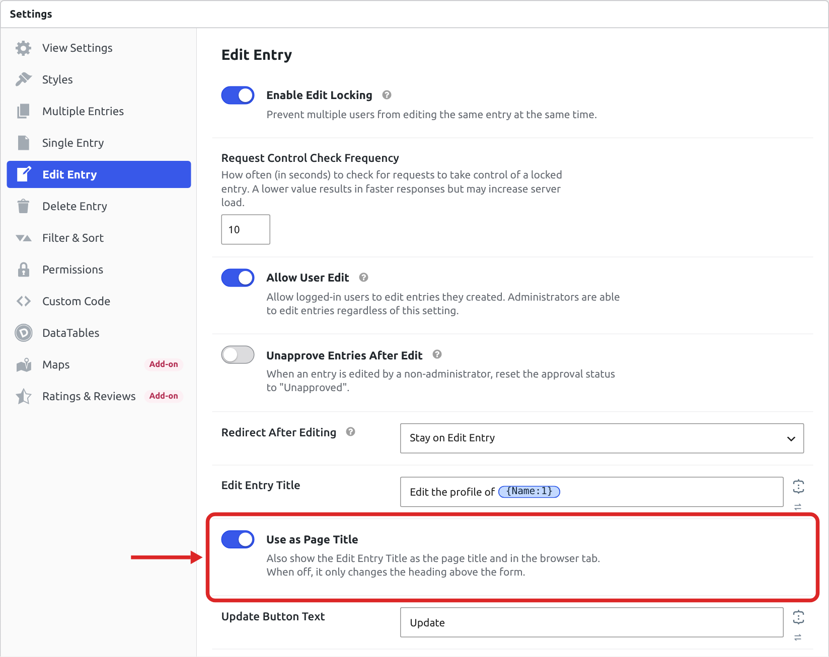Click the Settings panel header text
The height and width of the screenshot is (657, 829).
click(31, 14)
